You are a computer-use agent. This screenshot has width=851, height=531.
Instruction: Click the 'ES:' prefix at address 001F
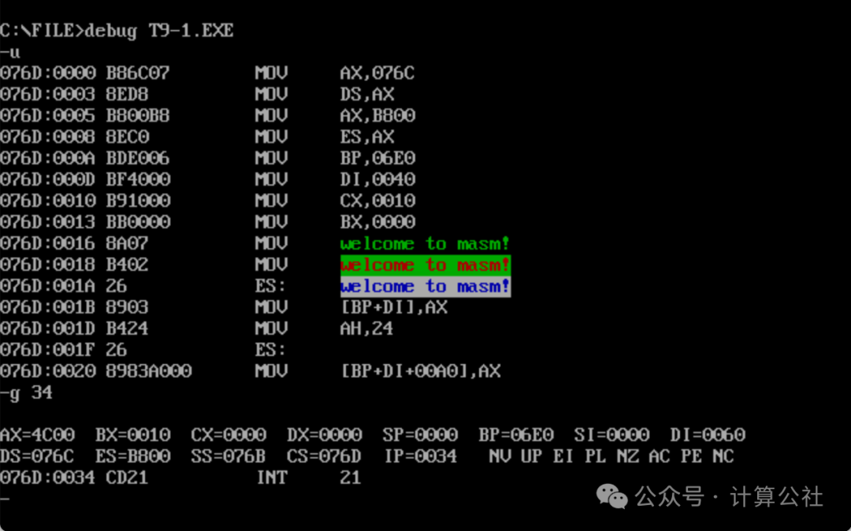point(269,350)
